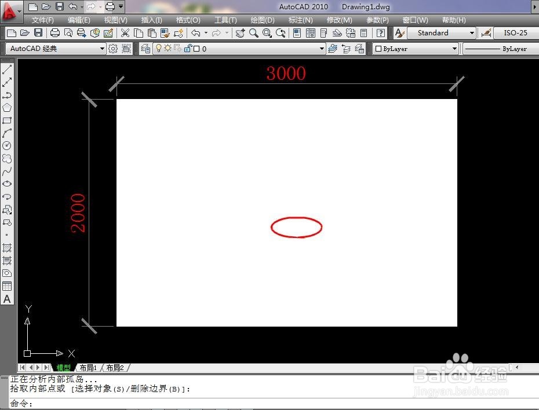This screenshot has height=410, width=539.
Task: Select the Line draw tool
Action: click(7, 69)
